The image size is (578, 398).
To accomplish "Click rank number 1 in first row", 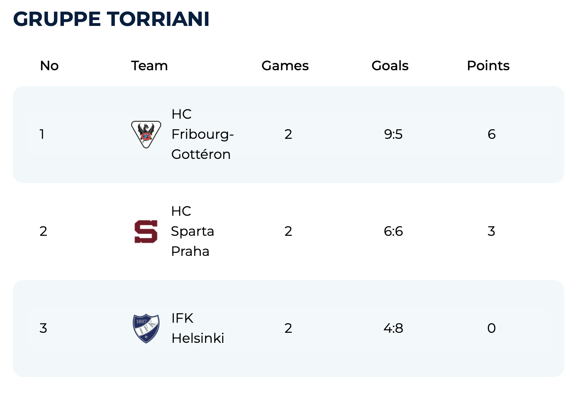I will (x=42, y=134).
